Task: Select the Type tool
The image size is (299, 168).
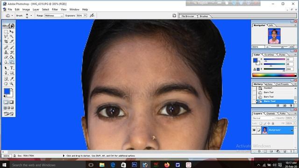Action: (12, 68)
